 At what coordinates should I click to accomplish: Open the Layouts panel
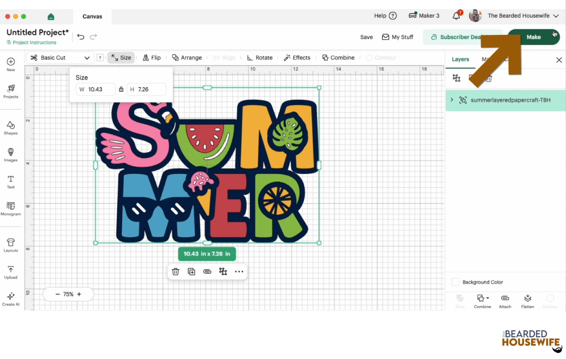pos(11,245)
